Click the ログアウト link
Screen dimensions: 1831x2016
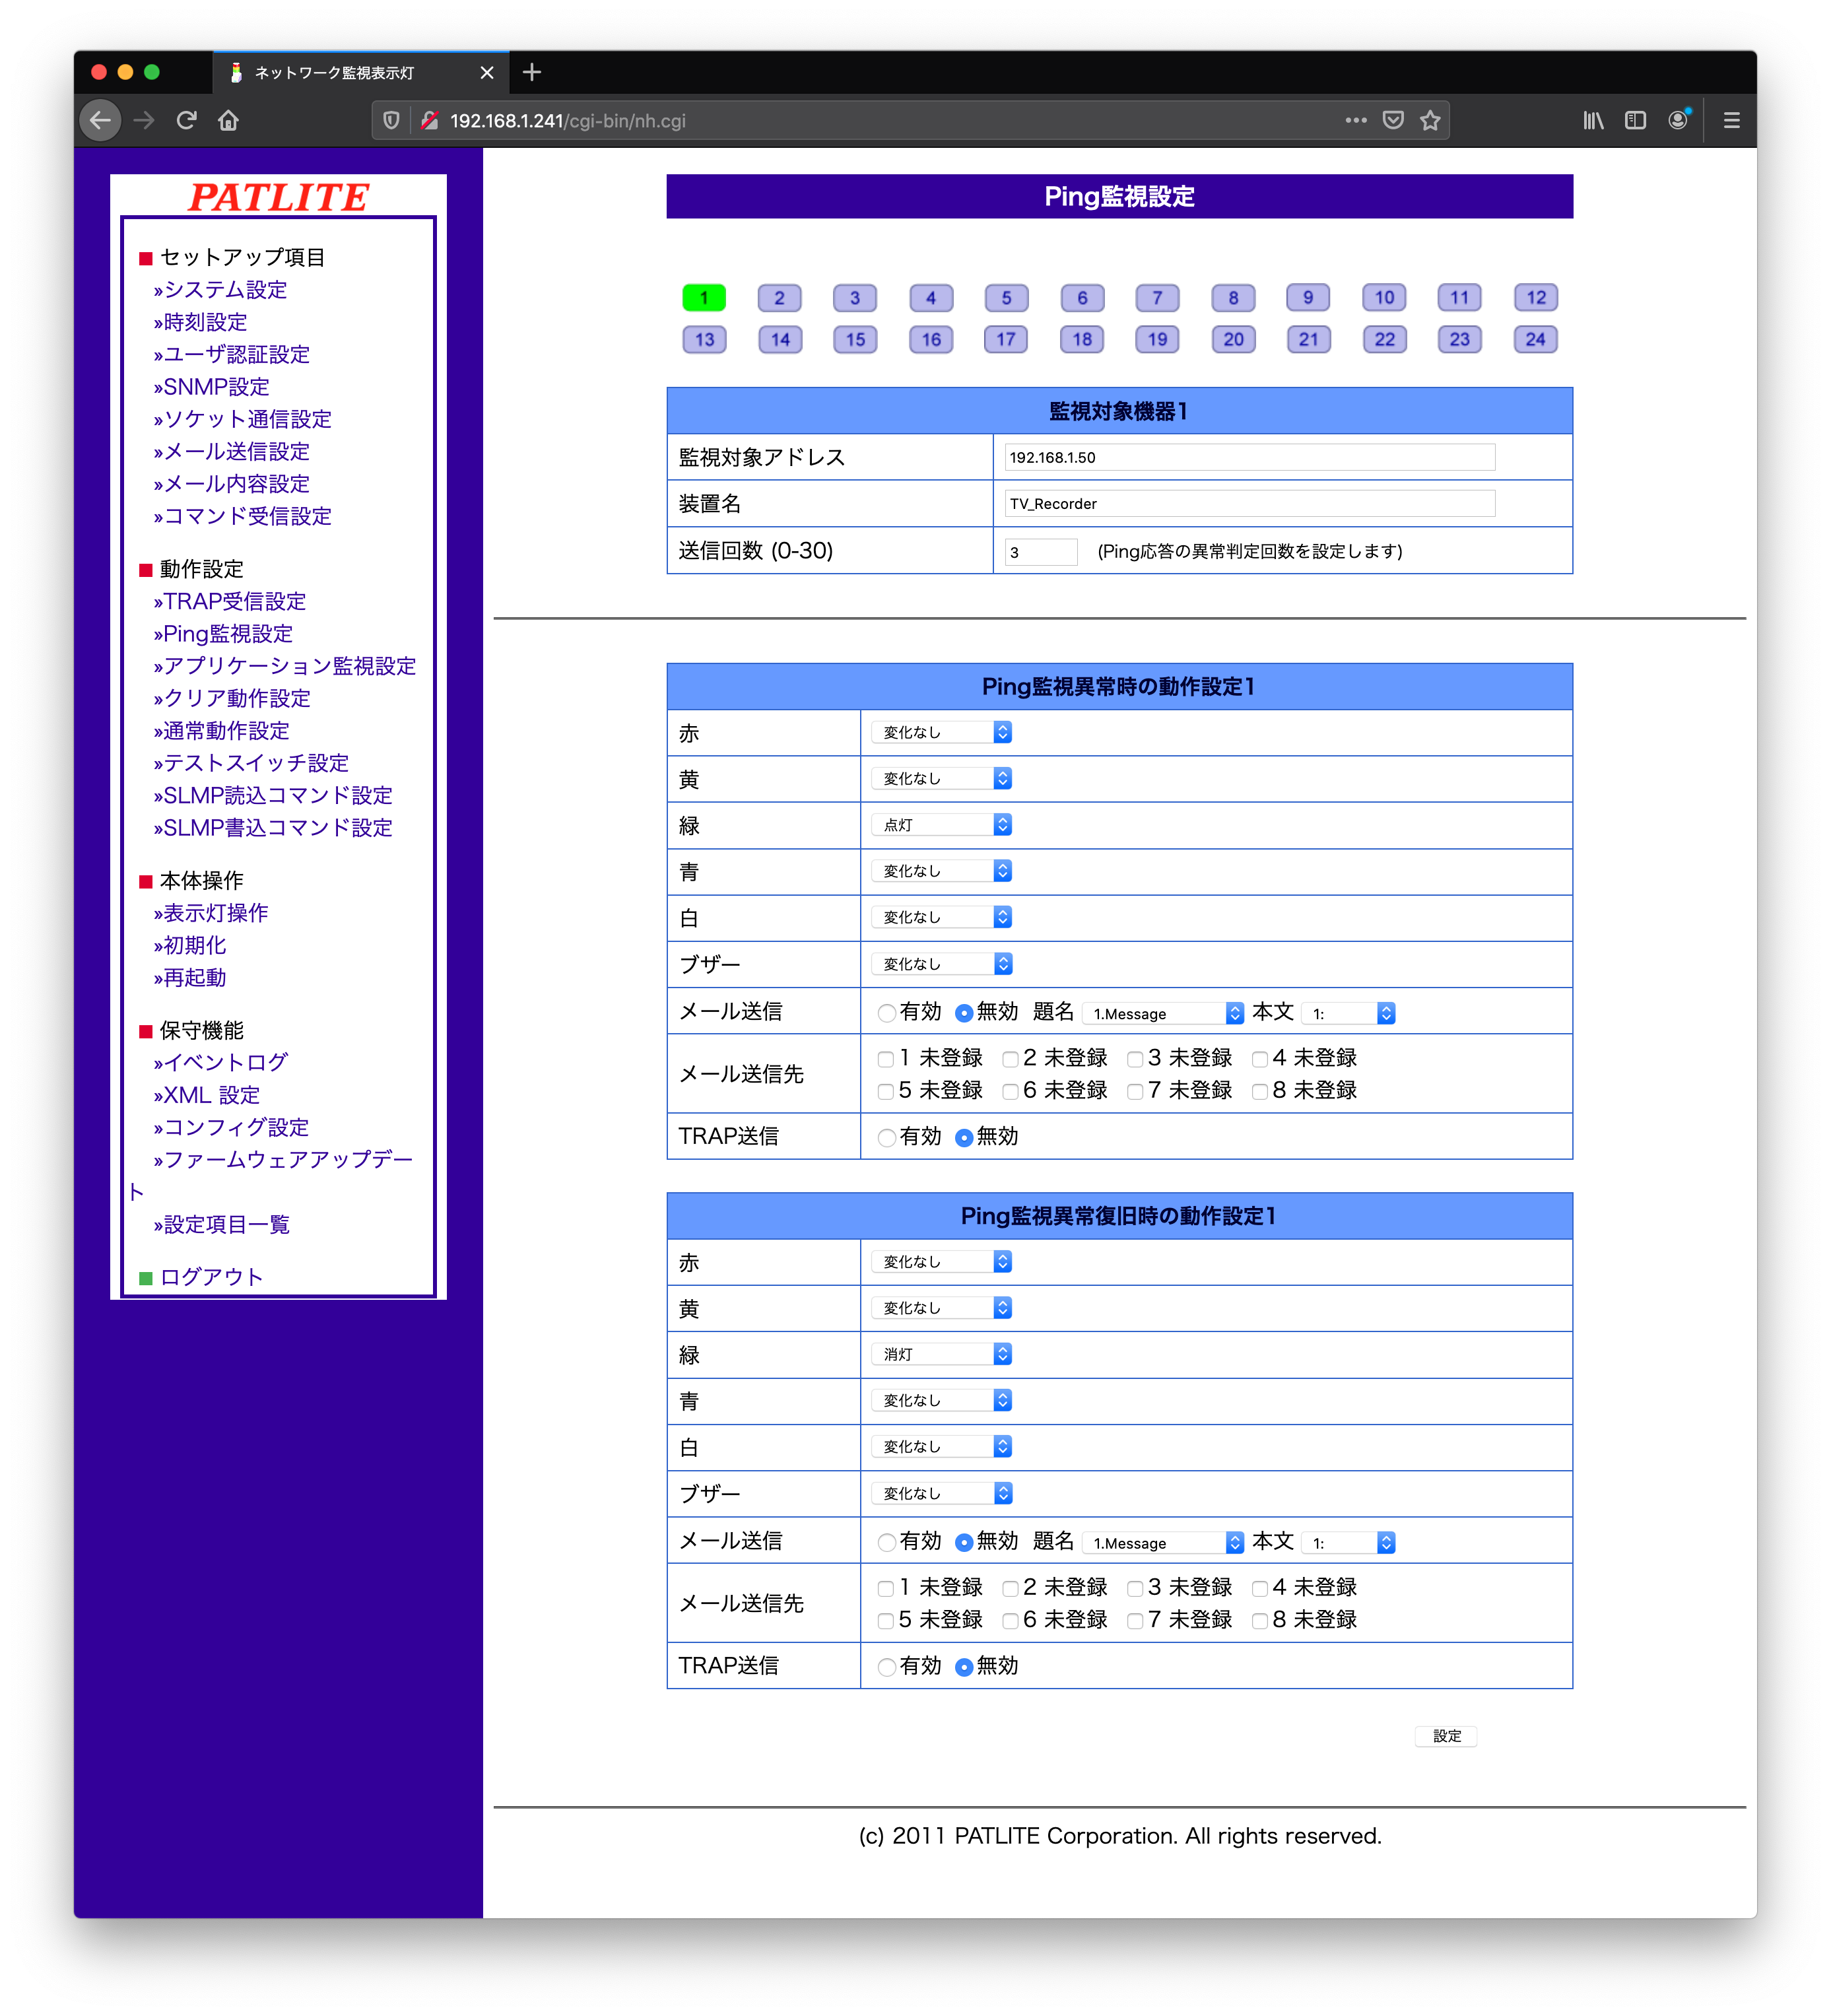tap(211, 1277)
